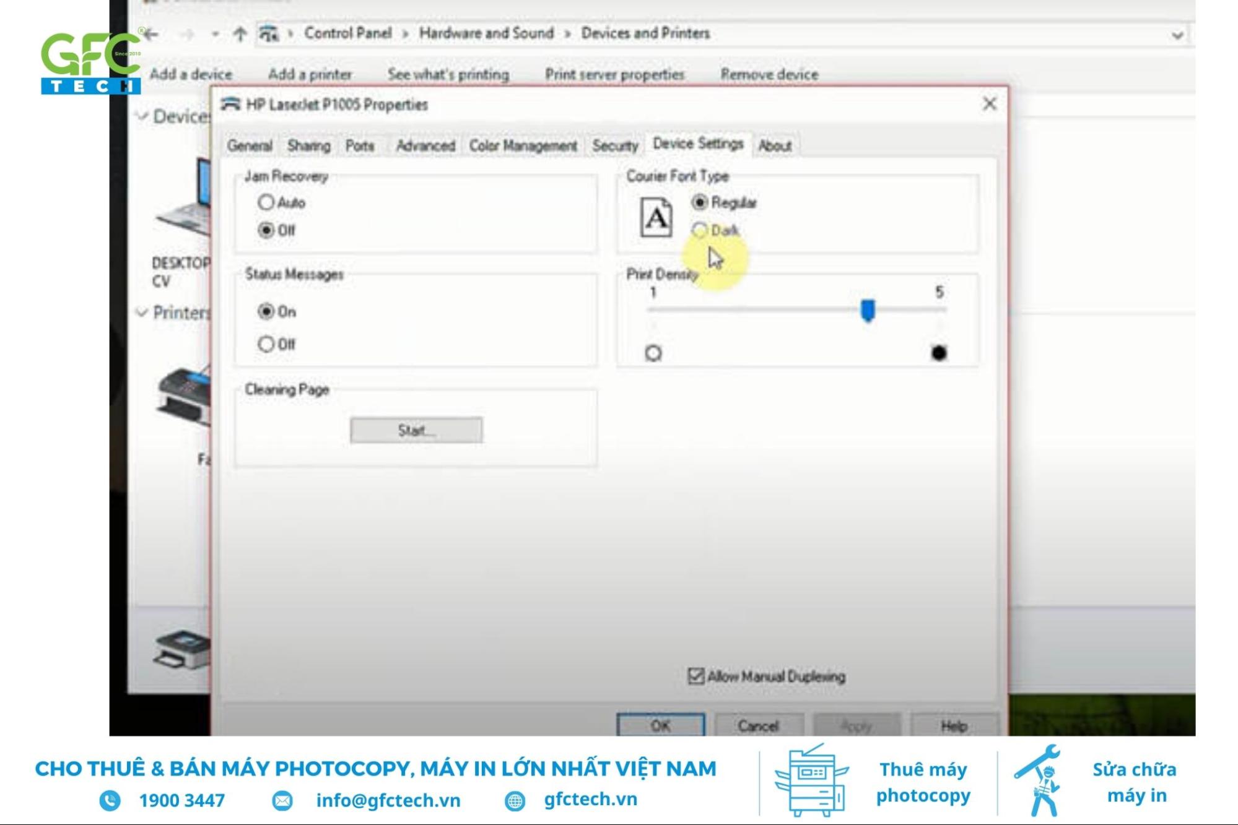Expand the address bar history dropdown
1238x825 pixels.
(x=1177, y=36)
